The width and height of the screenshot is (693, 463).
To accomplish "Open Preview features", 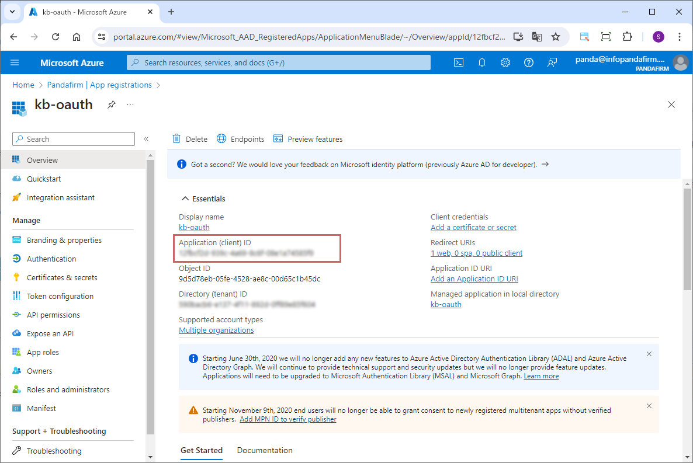I will tap(308, 139).
